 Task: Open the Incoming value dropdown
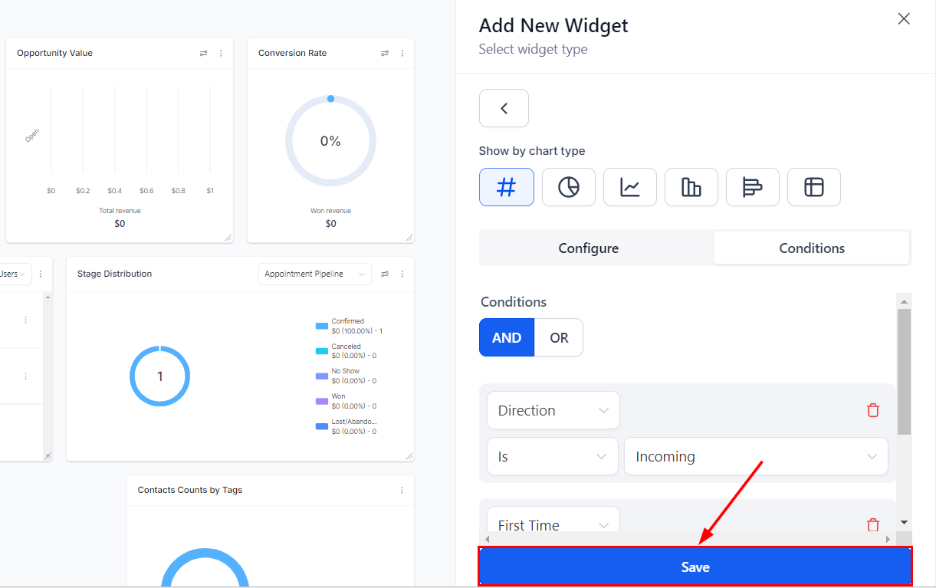coord(756,456)
